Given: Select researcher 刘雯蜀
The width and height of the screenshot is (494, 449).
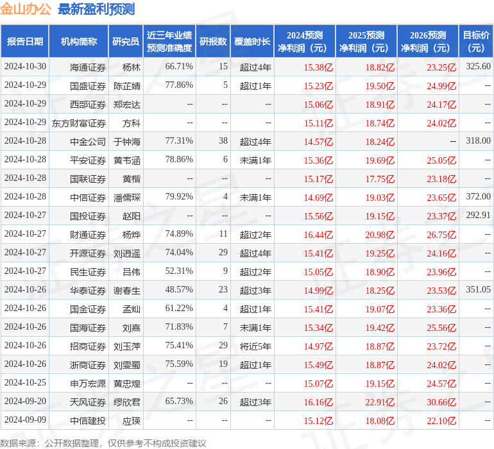Looking at the screenshot, I should [127, 365].
